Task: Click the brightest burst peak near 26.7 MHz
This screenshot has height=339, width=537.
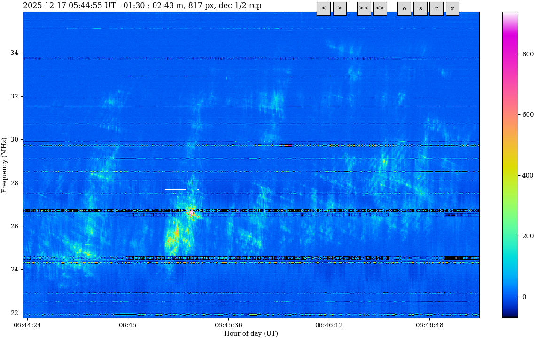Action: [191, 212]
